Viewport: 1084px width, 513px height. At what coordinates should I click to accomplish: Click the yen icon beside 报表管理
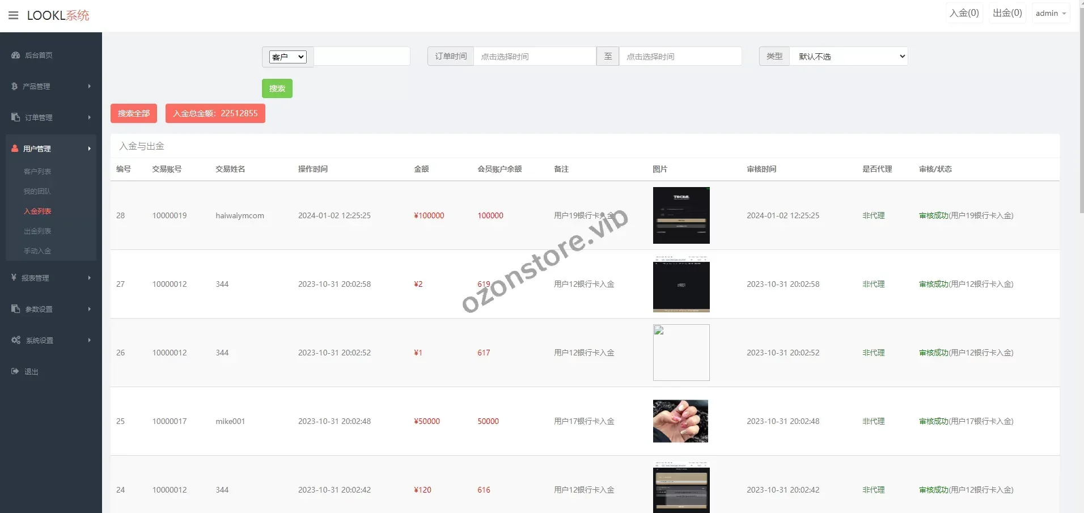(14, 278)
